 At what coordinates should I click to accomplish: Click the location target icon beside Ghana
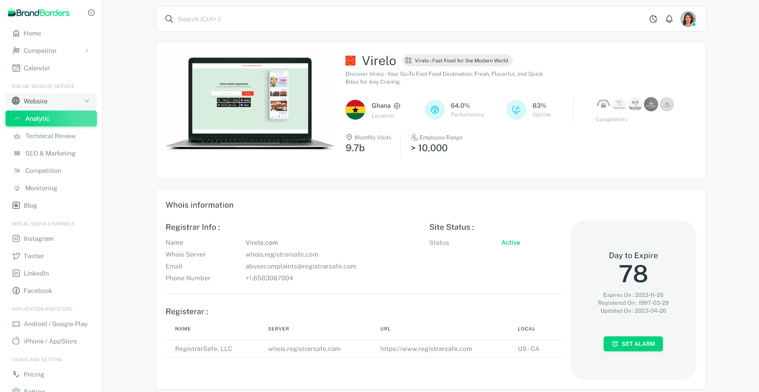(x=397, y=106)
